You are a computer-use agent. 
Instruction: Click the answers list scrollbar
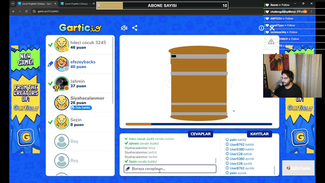tap(216, 161)
